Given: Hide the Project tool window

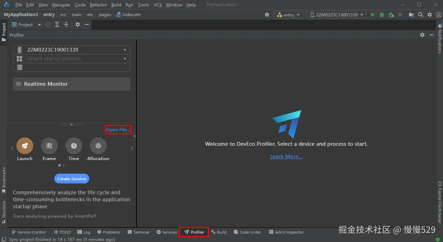Looking at the screenshot, I should pos(87,24).
